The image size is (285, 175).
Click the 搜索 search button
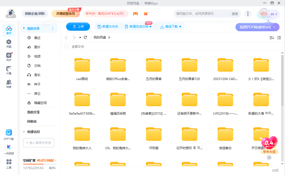pyautogui.click(x=235, y=14)
